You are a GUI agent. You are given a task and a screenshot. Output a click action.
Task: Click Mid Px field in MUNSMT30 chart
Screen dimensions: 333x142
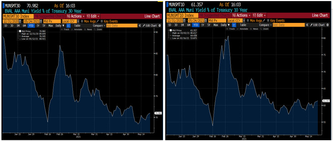52,21
